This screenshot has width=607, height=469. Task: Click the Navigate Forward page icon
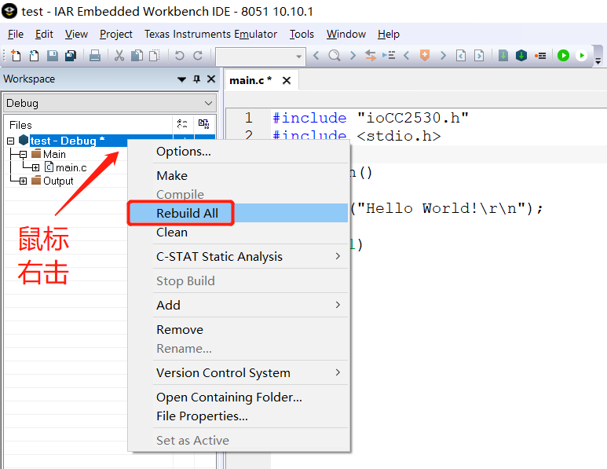click(x=479, y=56)
